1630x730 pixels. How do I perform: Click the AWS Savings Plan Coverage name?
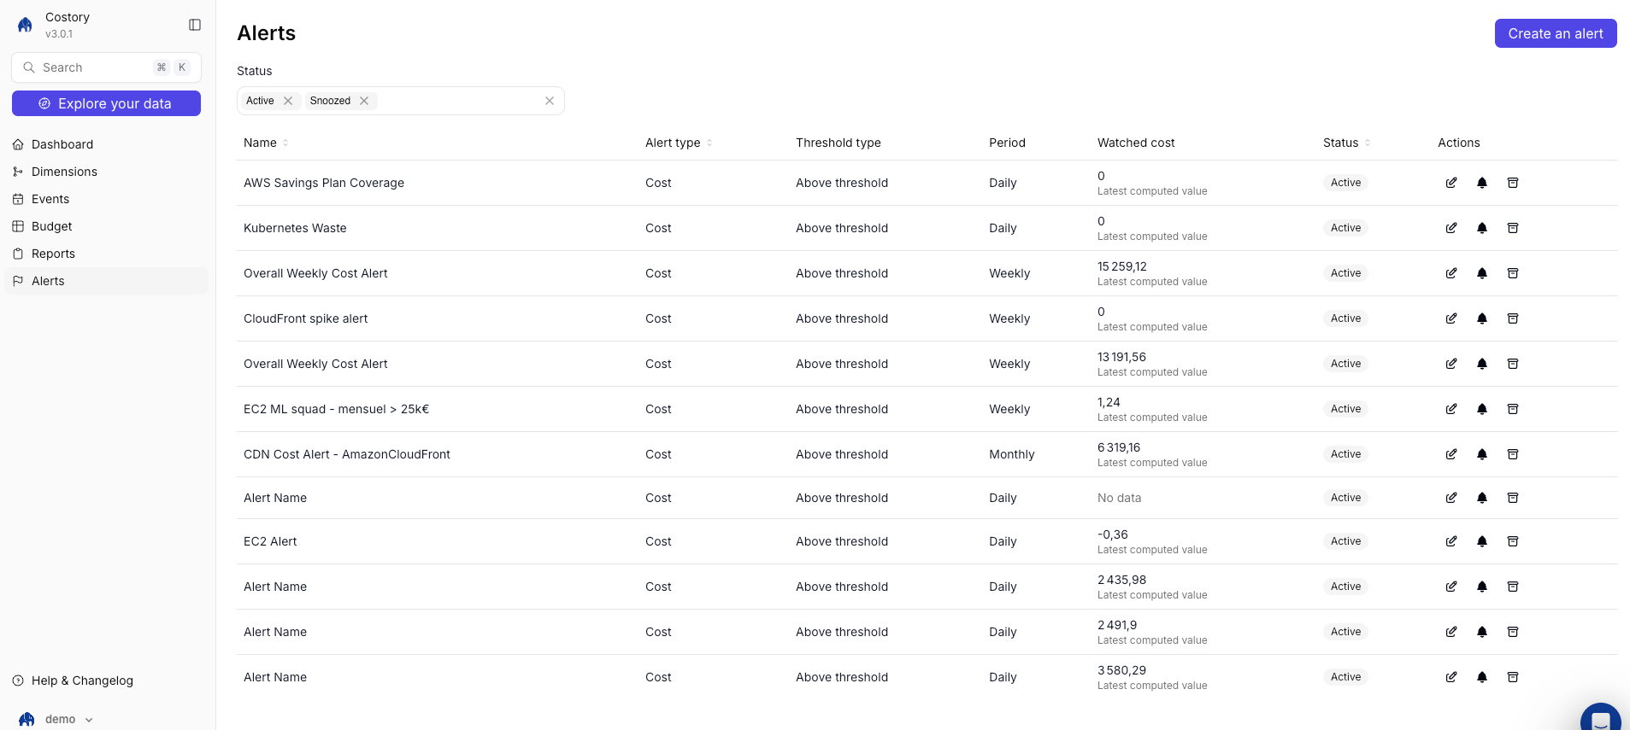click(324, 183)
